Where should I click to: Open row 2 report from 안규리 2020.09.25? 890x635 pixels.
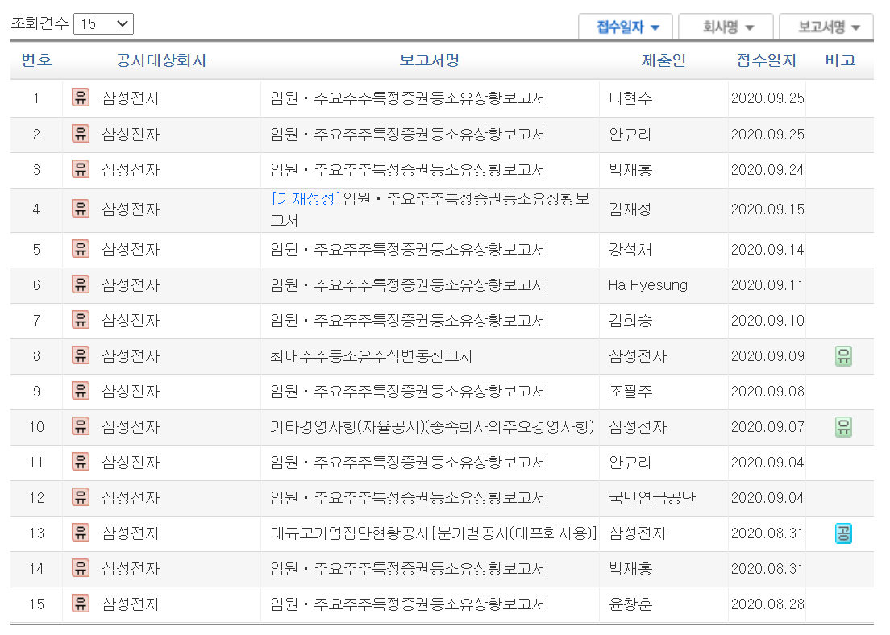tap(408, 135)
